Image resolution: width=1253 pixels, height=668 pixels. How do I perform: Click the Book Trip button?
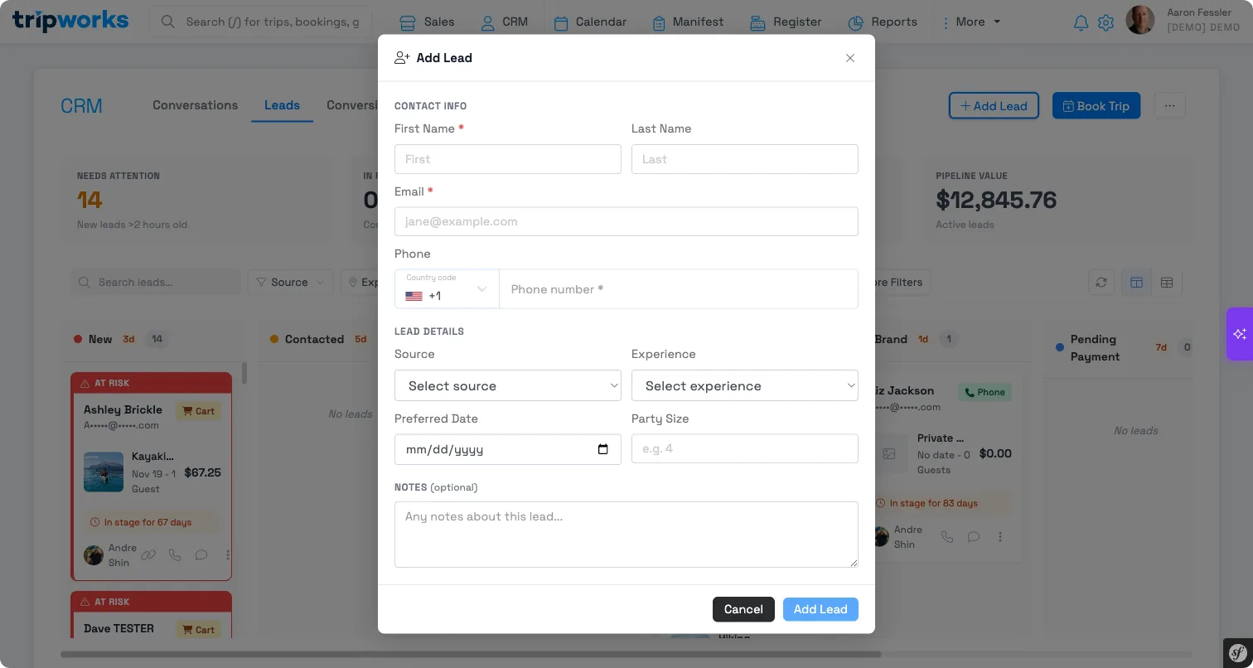[1096, 105]
